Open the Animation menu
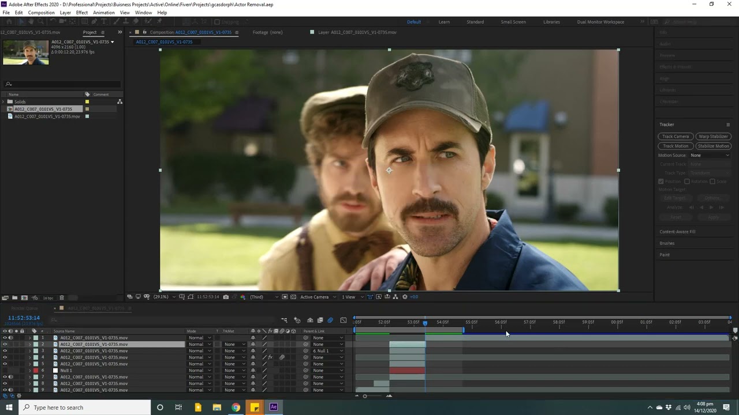Image resolution: width=739 pixels, height=415 pixels. click(x=104, y=13)
